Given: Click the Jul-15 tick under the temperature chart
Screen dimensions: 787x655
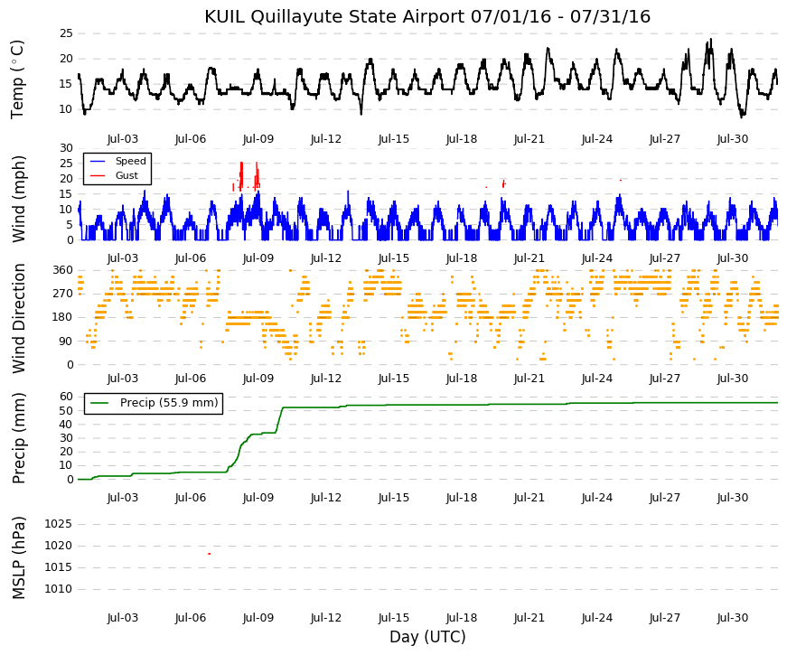Looking at the screenshot, I should (394, 139).
